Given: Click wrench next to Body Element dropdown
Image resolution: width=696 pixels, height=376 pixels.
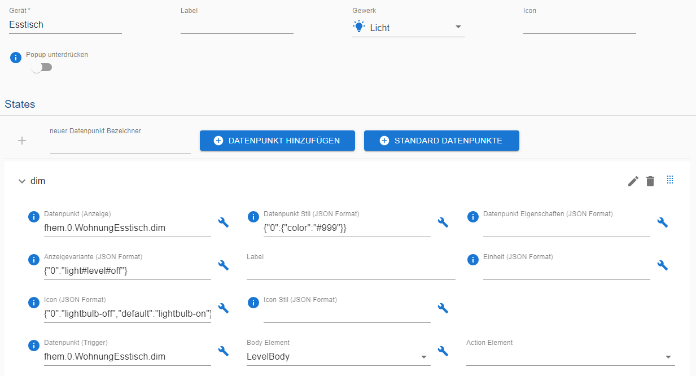Looking at the screenshot, I should click(x=443, y=351).
